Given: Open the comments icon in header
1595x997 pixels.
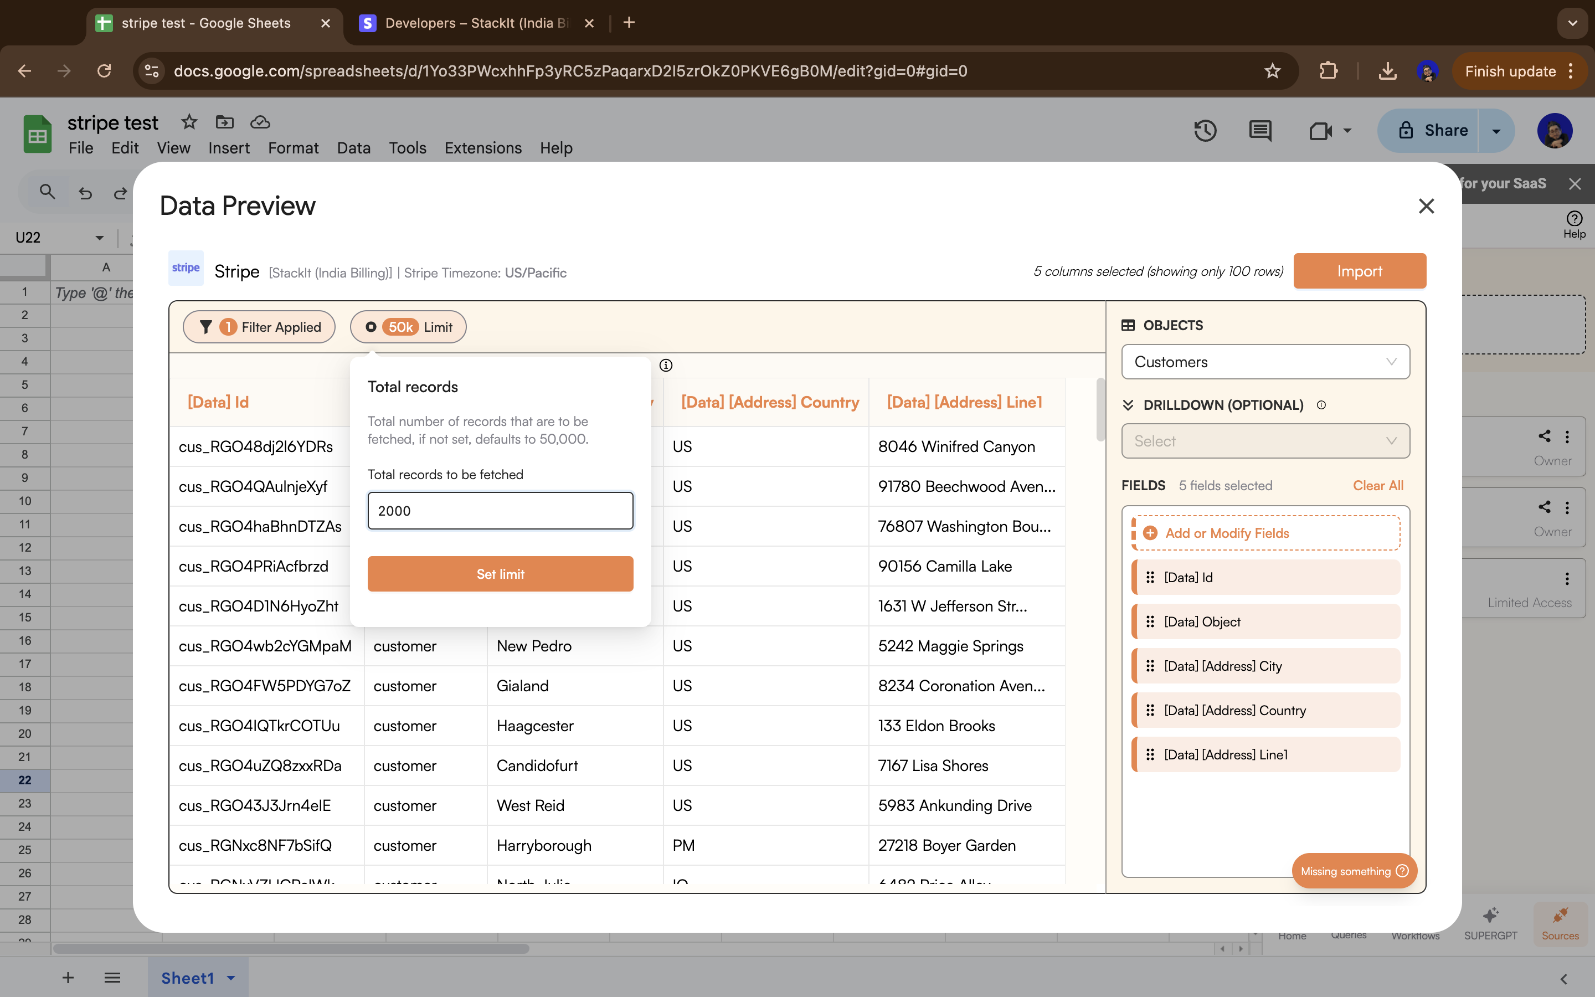Looking at the screenshot, I should 1259,130.
